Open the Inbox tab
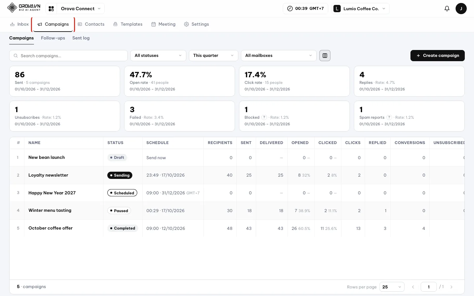Image resolution: width=474 pixels, height=296 pixels. pyautogui.click(x=19, y=24)
